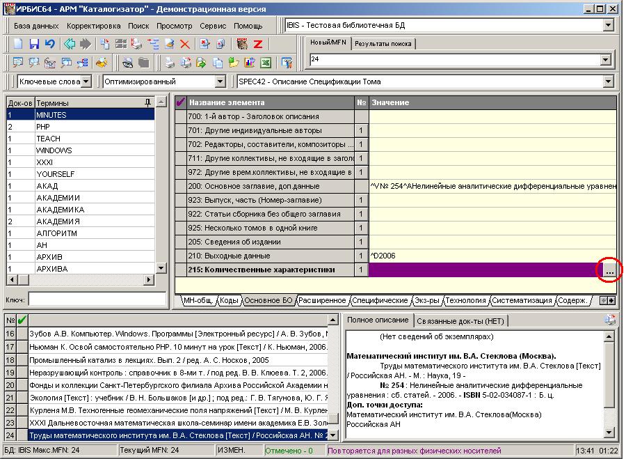This screenshot has height=459, width=626.
Task: Open the Сервис menu
Action: [x=213, y=26]
